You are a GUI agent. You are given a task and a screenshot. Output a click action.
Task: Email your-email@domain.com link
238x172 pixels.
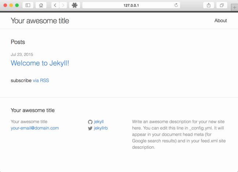(35, 128)
